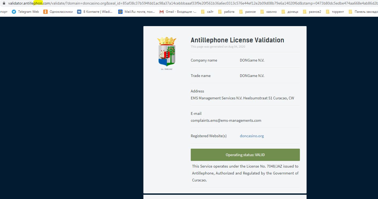Select the complaints.ems@ems-managements.com email text

pos(226,120)
